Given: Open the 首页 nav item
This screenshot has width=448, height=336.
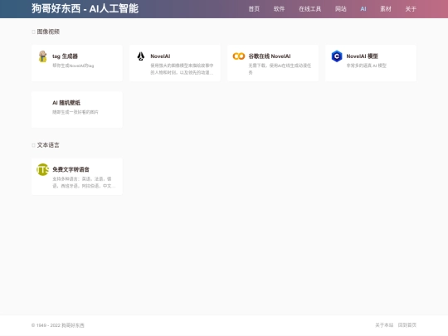Looking at the screenshot, I should click(x=254, y=9).
